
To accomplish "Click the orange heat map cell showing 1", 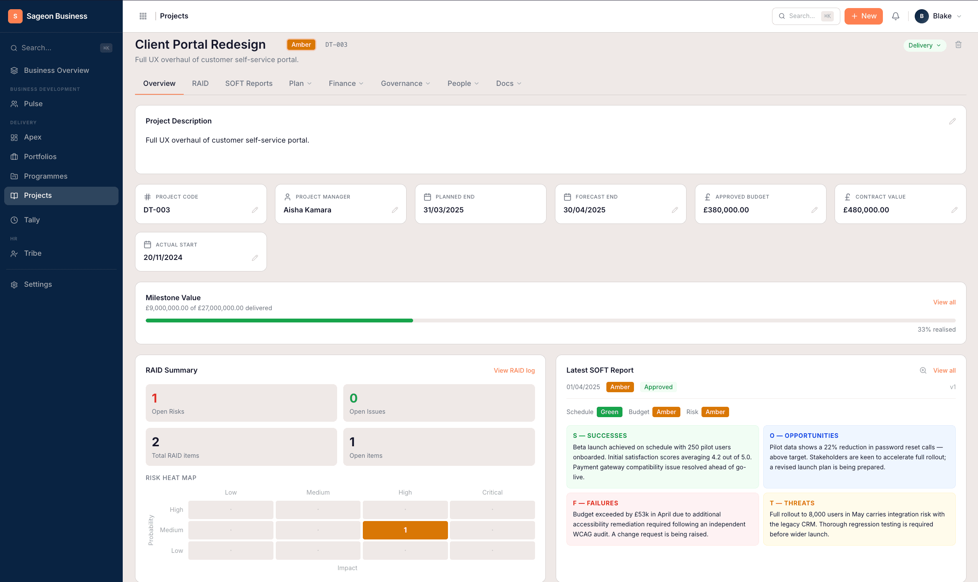I will (x=405, y=530).
